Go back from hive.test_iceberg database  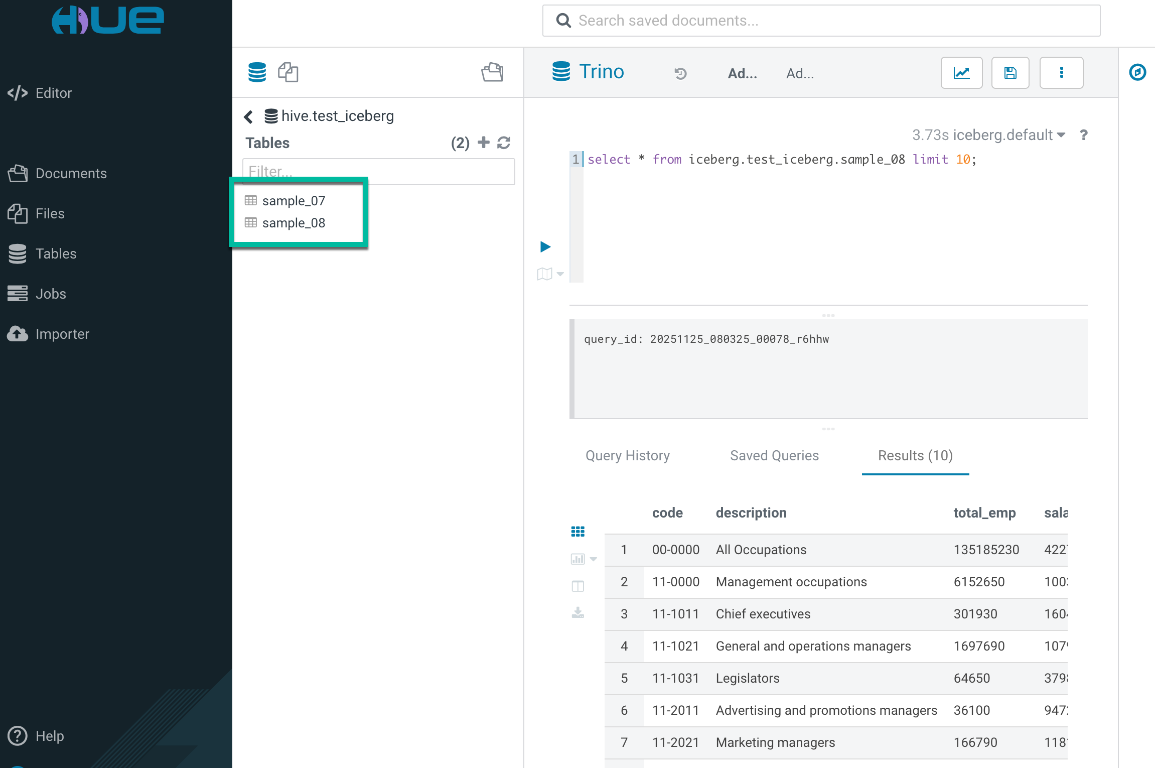pos(248,116)
